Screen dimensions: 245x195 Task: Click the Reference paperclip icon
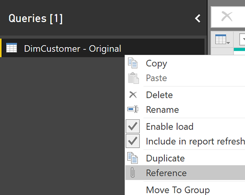tap(133, 173)
